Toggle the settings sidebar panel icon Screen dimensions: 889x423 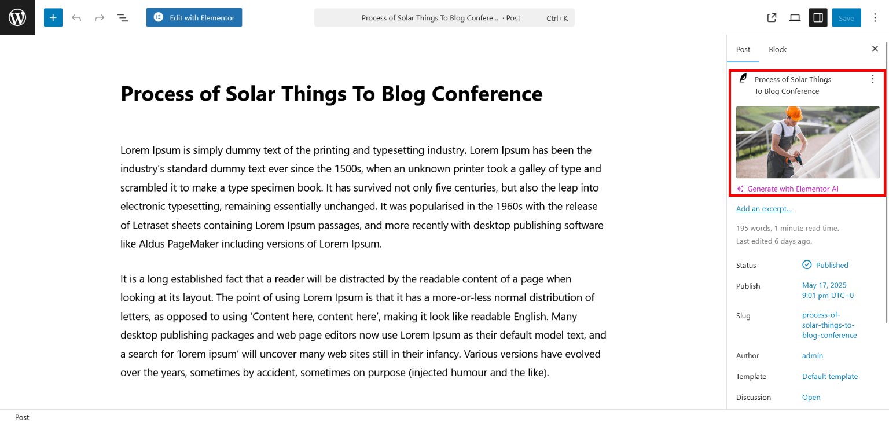pyautogui.click(x=818, y=18)
